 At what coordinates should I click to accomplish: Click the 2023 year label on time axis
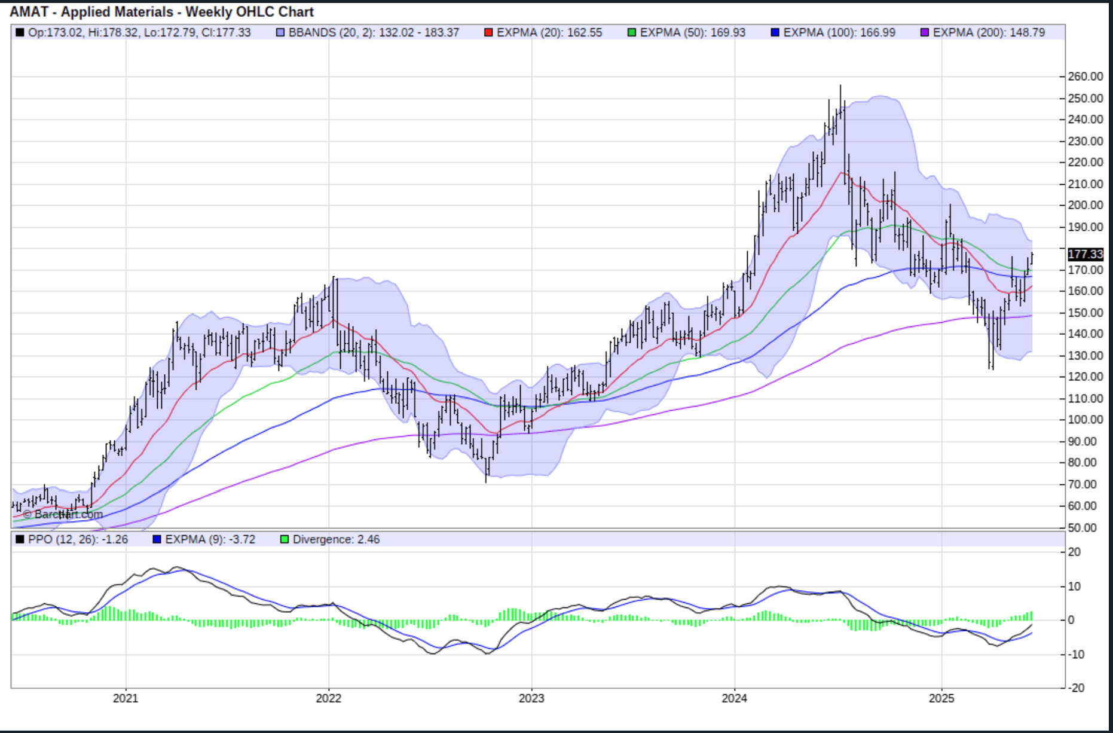point(531,698)
